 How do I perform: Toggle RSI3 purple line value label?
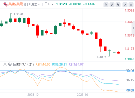click(x=76, y=64)
